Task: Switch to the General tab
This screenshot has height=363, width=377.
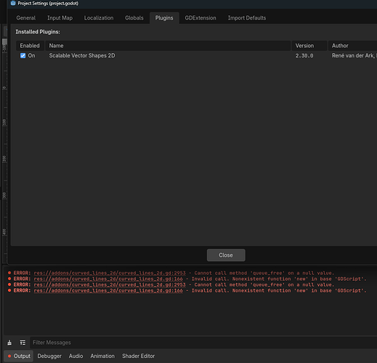Action: click(26, 18)
